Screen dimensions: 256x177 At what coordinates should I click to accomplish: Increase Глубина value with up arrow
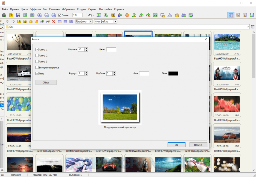114,72
